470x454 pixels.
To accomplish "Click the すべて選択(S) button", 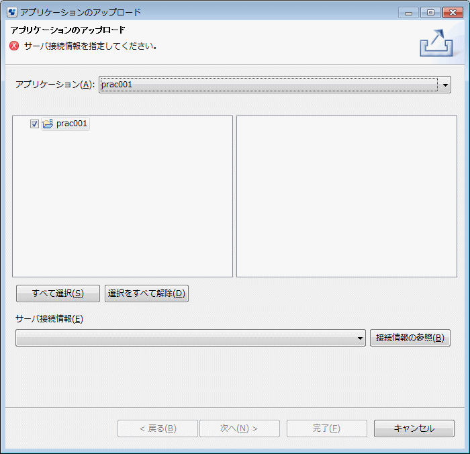I will [58, 293].
